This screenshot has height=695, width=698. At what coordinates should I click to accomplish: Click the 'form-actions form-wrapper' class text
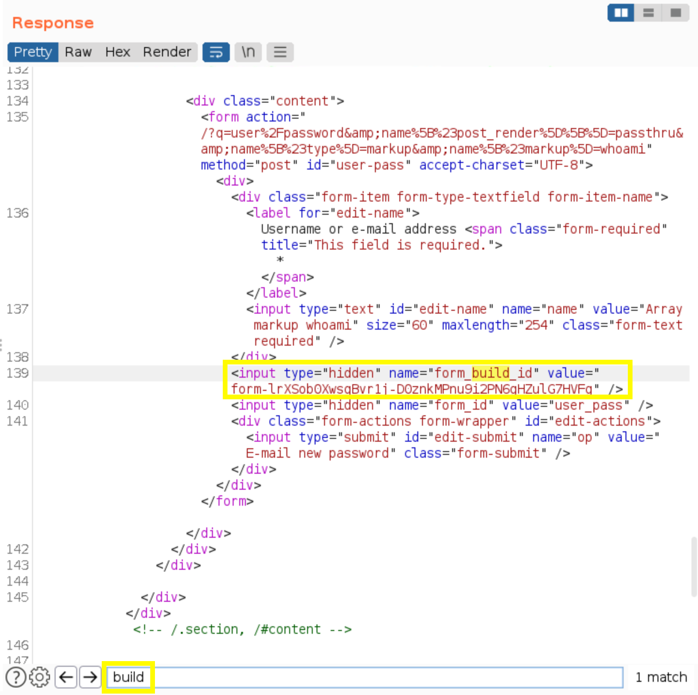tap(415, 421)
